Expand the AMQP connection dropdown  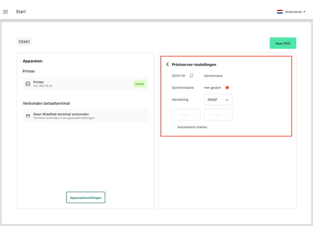click(x=218, y=100)
